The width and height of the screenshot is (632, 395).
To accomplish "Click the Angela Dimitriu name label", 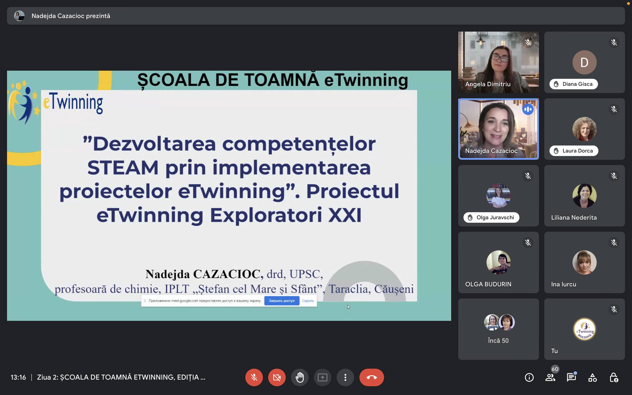I will pyautogui.click(x=488, y=84).
